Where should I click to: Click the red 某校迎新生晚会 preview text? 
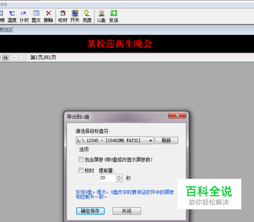119,44
